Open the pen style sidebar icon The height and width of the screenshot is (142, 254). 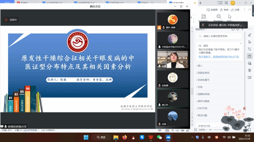tap(250, 35)
